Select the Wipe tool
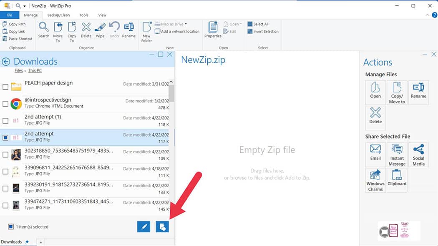Viewport: 438px width, 246px height. click(100, 30)
